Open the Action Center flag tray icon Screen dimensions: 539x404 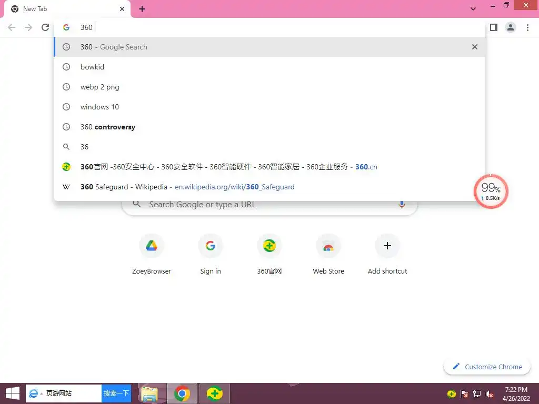pos(464,394)
